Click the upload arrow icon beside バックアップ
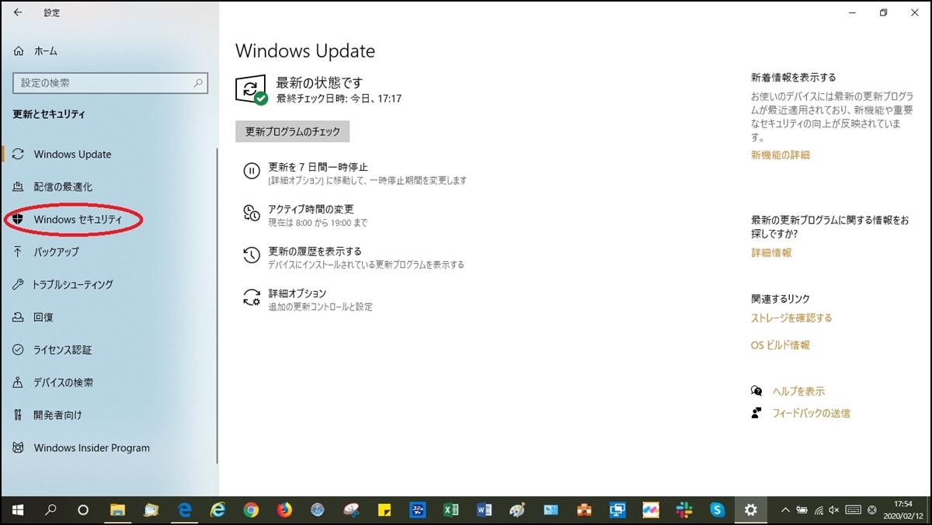 (x=19, y=252)
